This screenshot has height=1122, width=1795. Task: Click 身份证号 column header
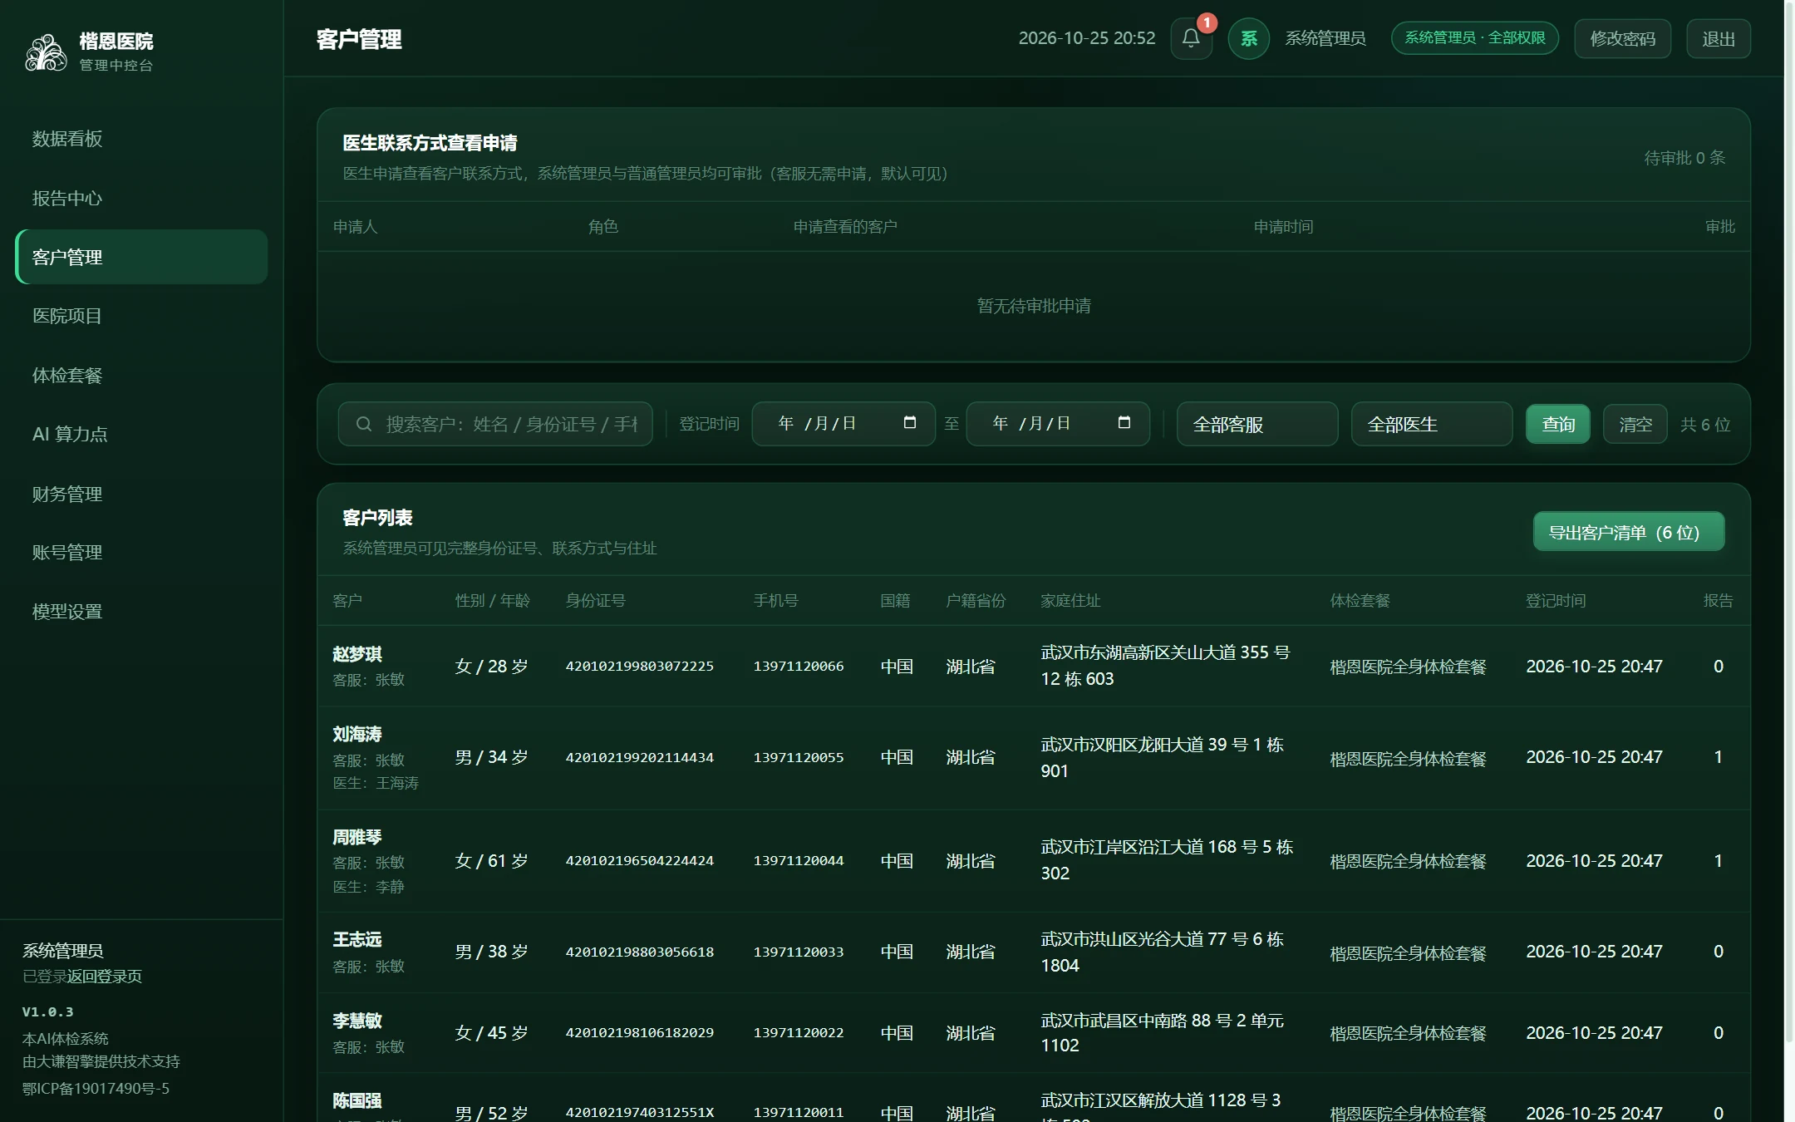[x=596, y=600]
